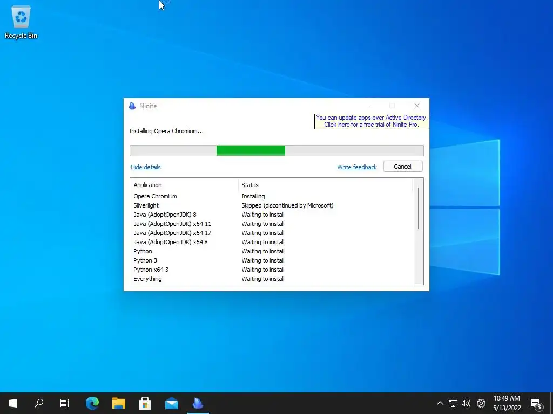Screen dimensions: 553x414
Task: Open the Windows Start menu
Action: point(13,403)
